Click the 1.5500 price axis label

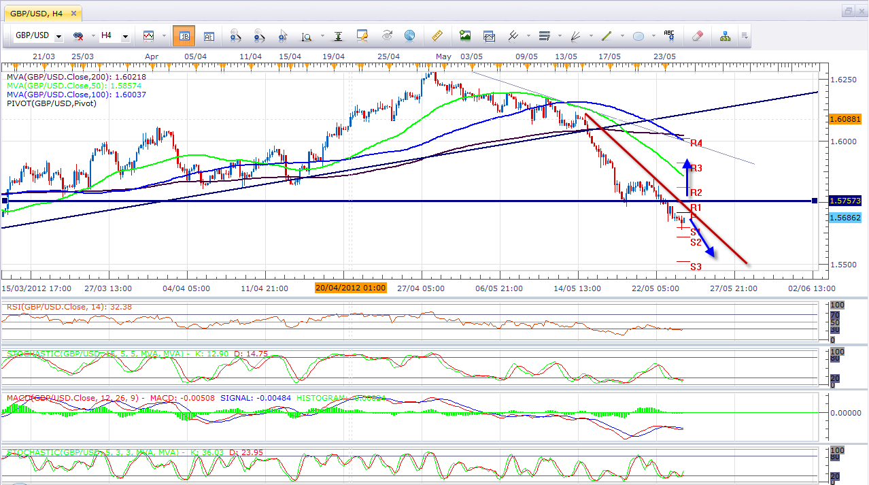(844, 265)
